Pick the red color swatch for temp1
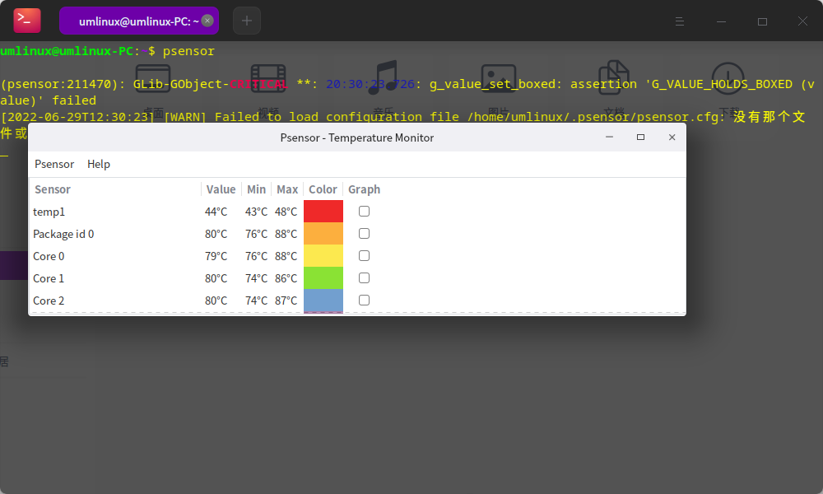This screenshot has height=494, width=823. 323,211
